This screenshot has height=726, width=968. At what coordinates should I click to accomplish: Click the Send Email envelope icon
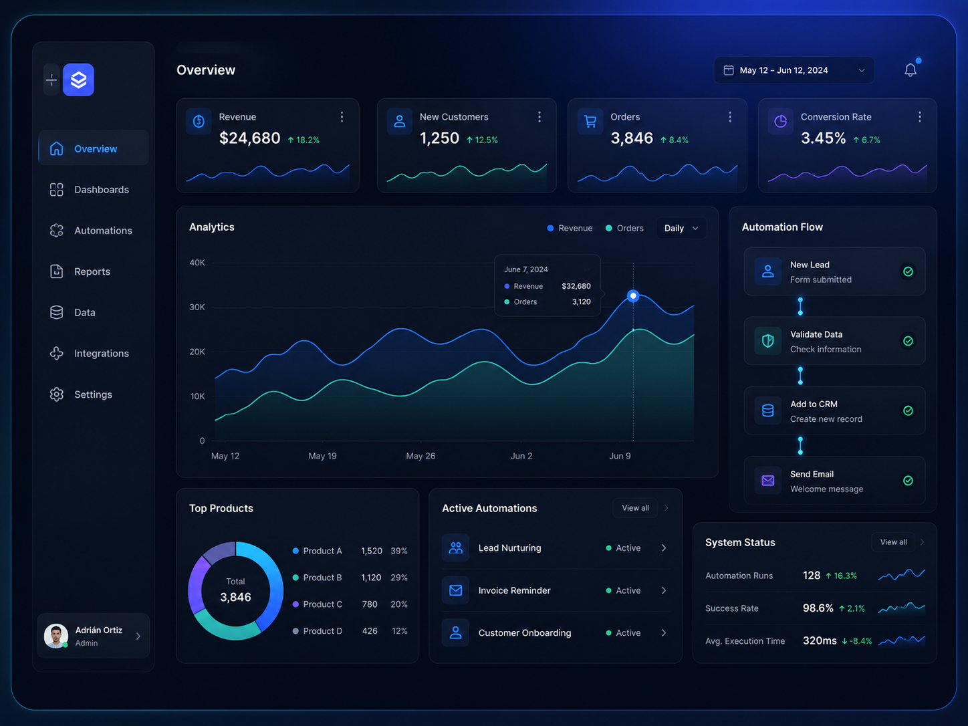click(x=768, y=481)
